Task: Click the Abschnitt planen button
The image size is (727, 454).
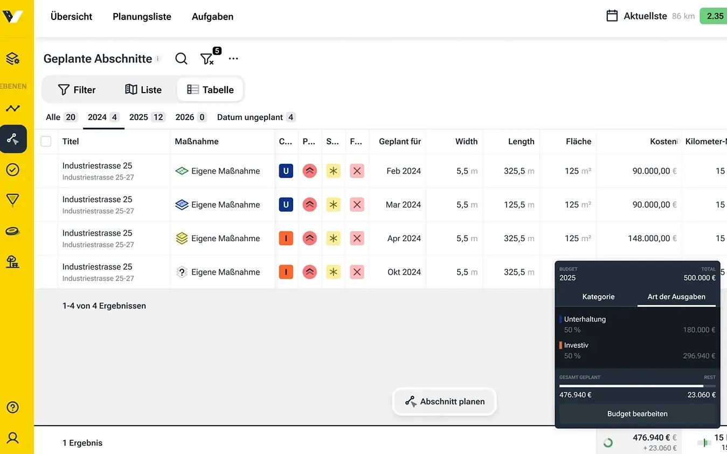Action: [444, 401]
